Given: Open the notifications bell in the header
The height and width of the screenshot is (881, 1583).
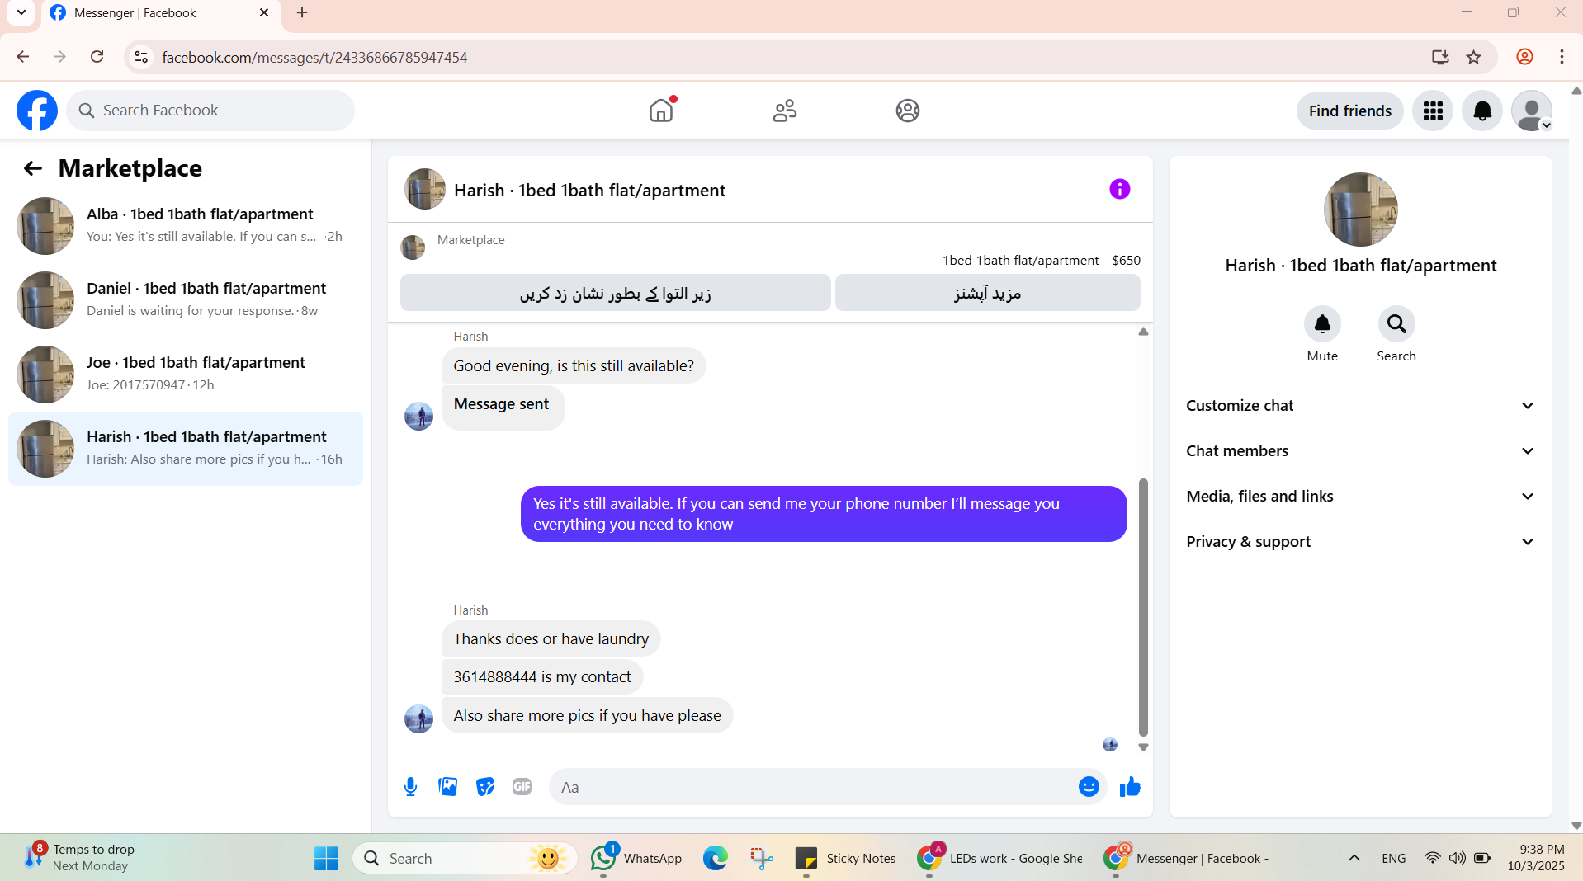Looking at the screenshot, I should tap(1482, 111).
